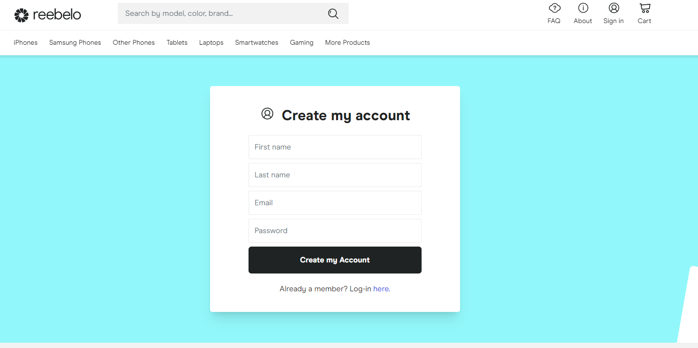Click the search bar at the top

click(221, 13)
